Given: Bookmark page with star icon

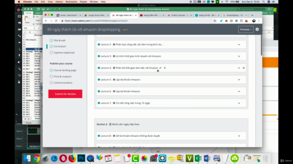Looking at the screenshot, I should pyautogui.click(x=215, y=21).
